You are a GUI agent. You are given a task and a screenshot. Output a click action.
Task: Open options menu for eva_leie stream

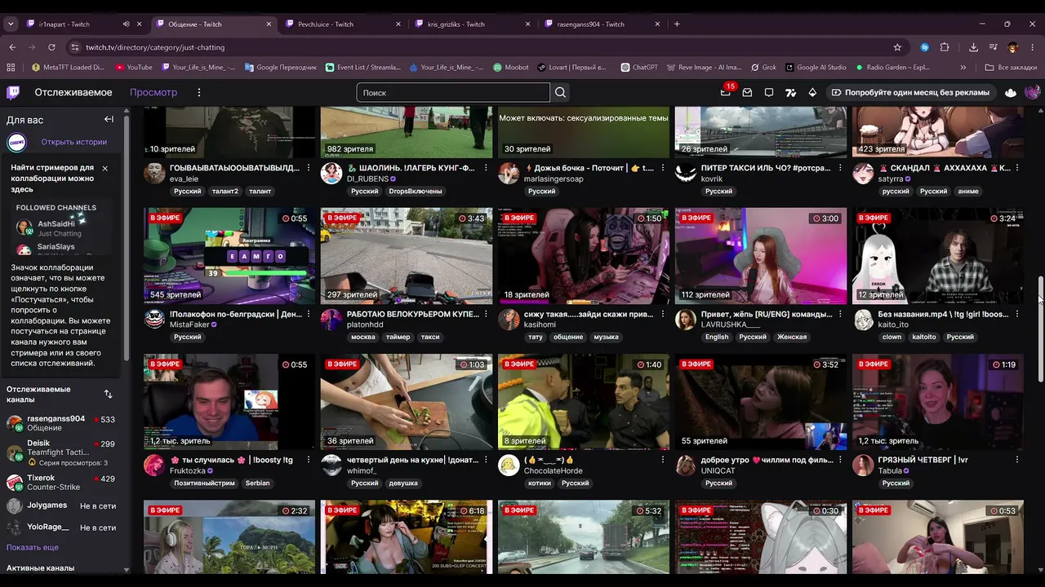pyautogui.click(x=309, y=168)
